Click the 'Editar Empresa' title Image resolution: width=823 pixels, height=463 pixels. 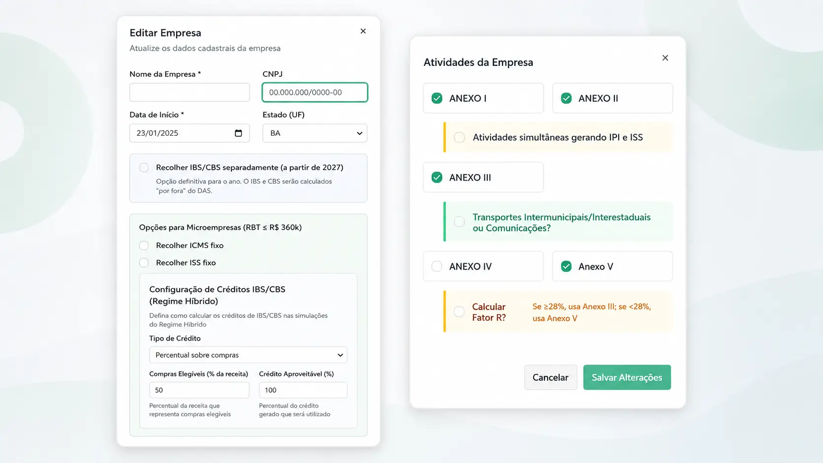pyautogui.click(x=165, y=32)
